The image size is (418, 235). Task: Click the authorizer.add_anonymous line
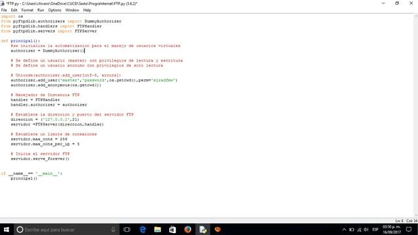point(56,85)
